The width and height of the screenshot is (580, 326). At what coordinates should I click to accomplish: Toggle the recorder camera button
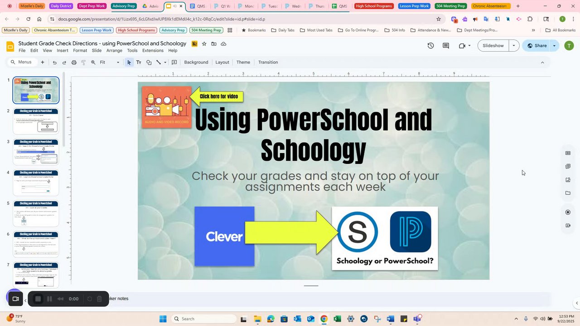(x=15, y=299)
